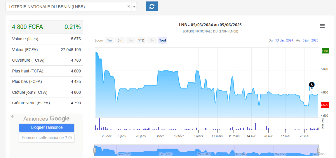This screenshot has height=158, width=336.
Task: Clear the selected LOTERIE NATIONALE stock
Action: click(x=129, y=7)
